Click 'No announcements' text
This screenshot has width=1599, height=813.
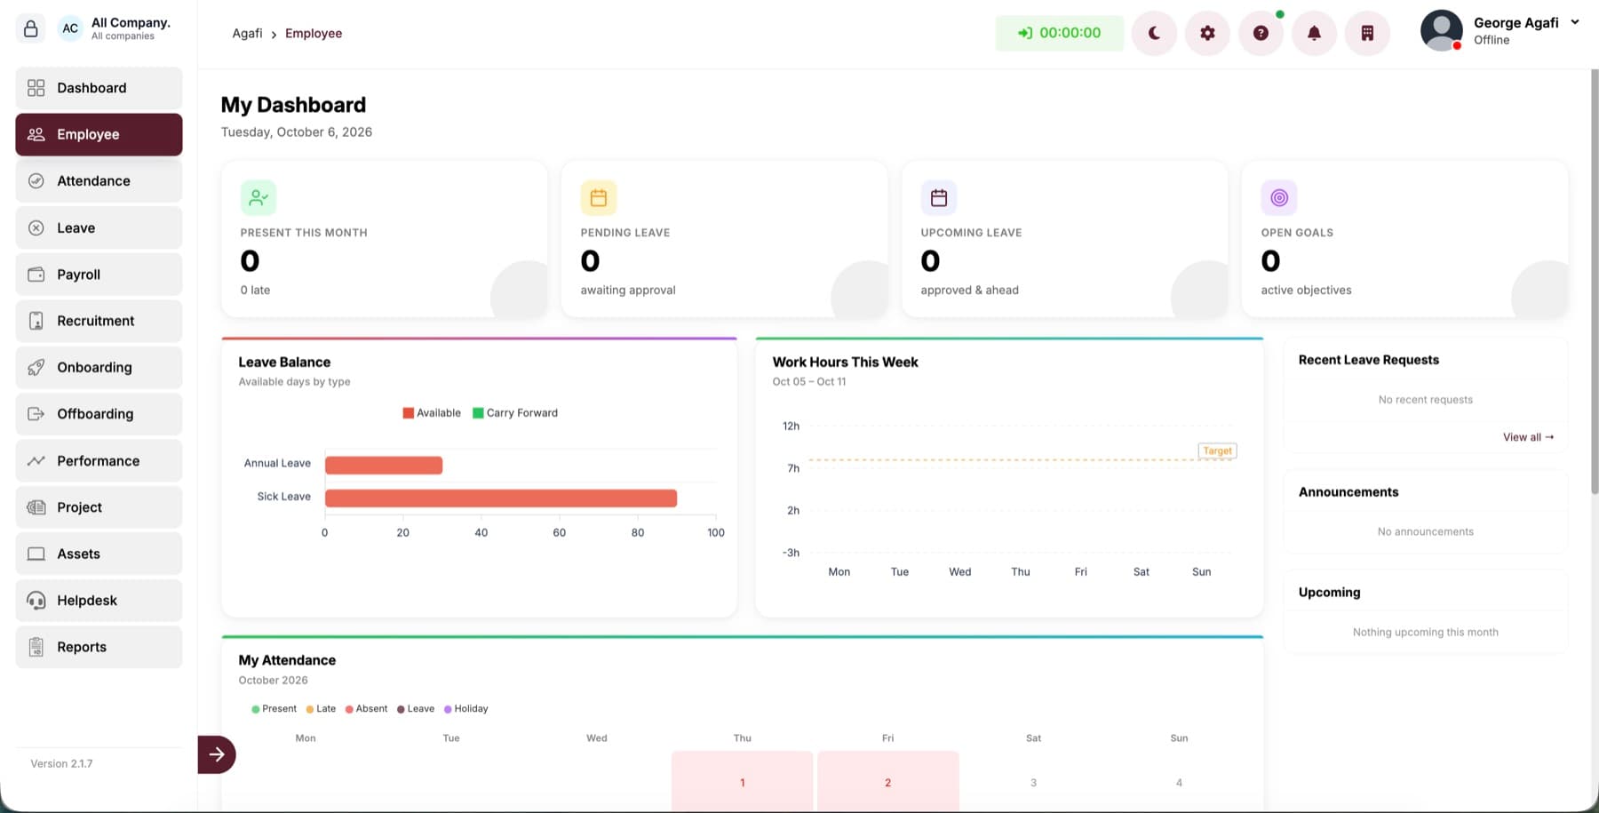tap(1426, 532)
